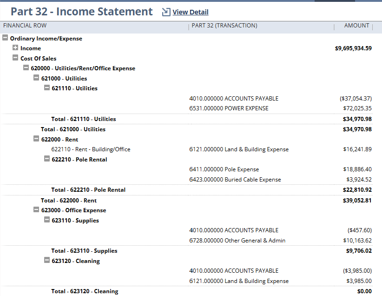Select the Total - 623120 - Cleaning row
Viewport: 382px width, 296px height.
coord(187,291)
